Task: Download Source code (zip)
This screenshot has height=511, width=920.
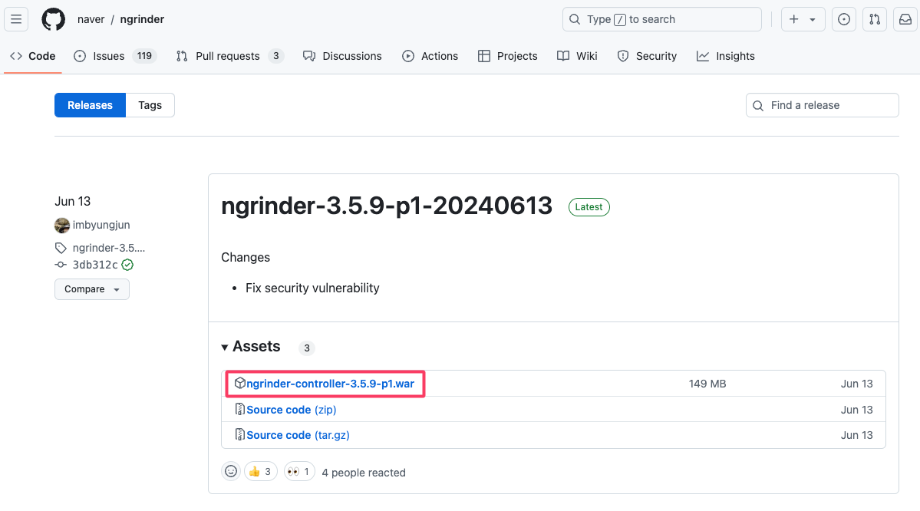Action: pos(292,410)
